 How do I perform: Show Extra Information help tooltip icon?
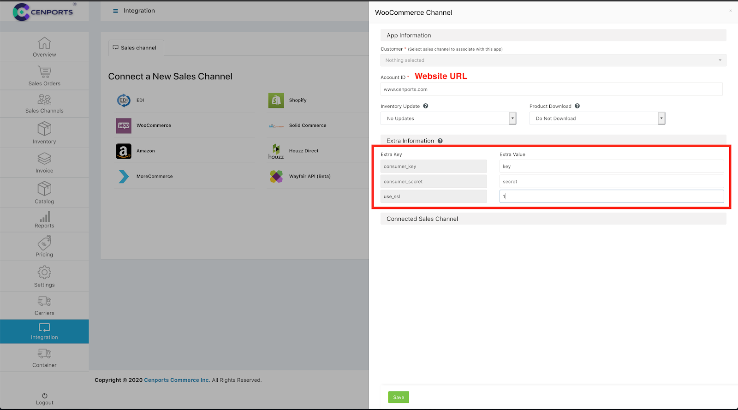point(440,141)
